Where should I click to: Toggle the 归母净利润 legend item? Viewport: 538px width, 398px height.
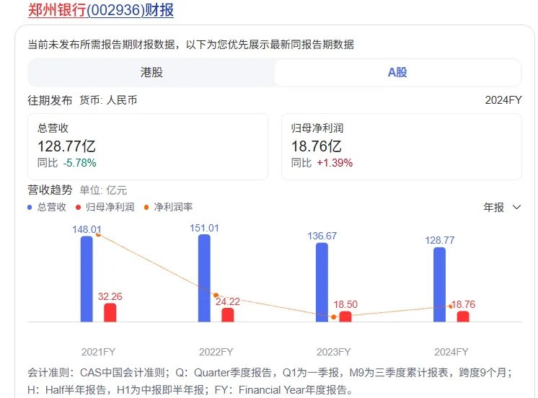pos(105,207)
